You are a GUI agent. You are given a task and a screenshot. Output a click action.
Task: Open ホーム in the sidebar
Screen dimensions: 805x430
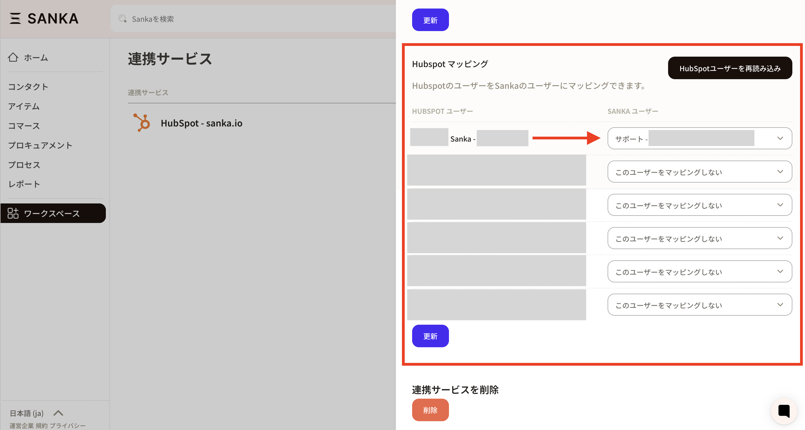(x=36, y=57)
